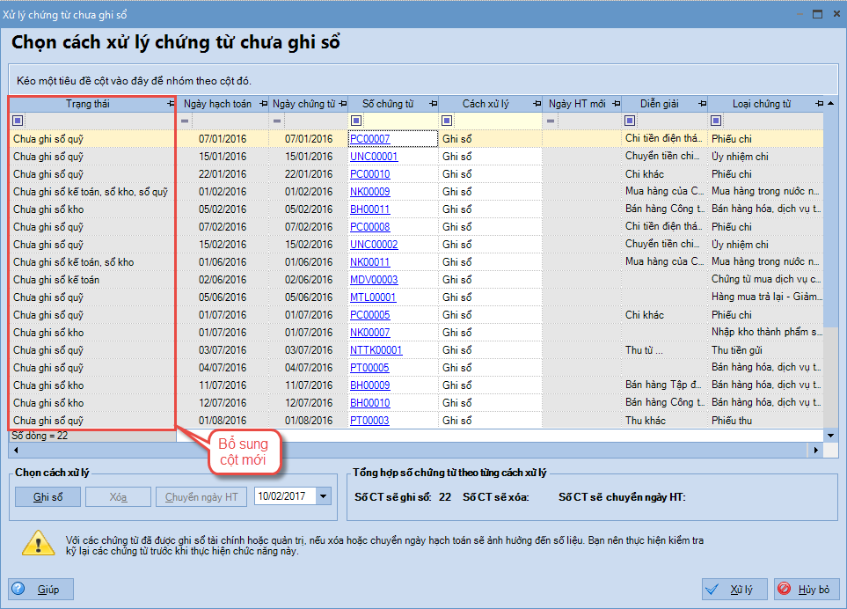This screenshot has height=609, width=847.
Task: Pin the Trạng thái column
Action: coord(171,104)
